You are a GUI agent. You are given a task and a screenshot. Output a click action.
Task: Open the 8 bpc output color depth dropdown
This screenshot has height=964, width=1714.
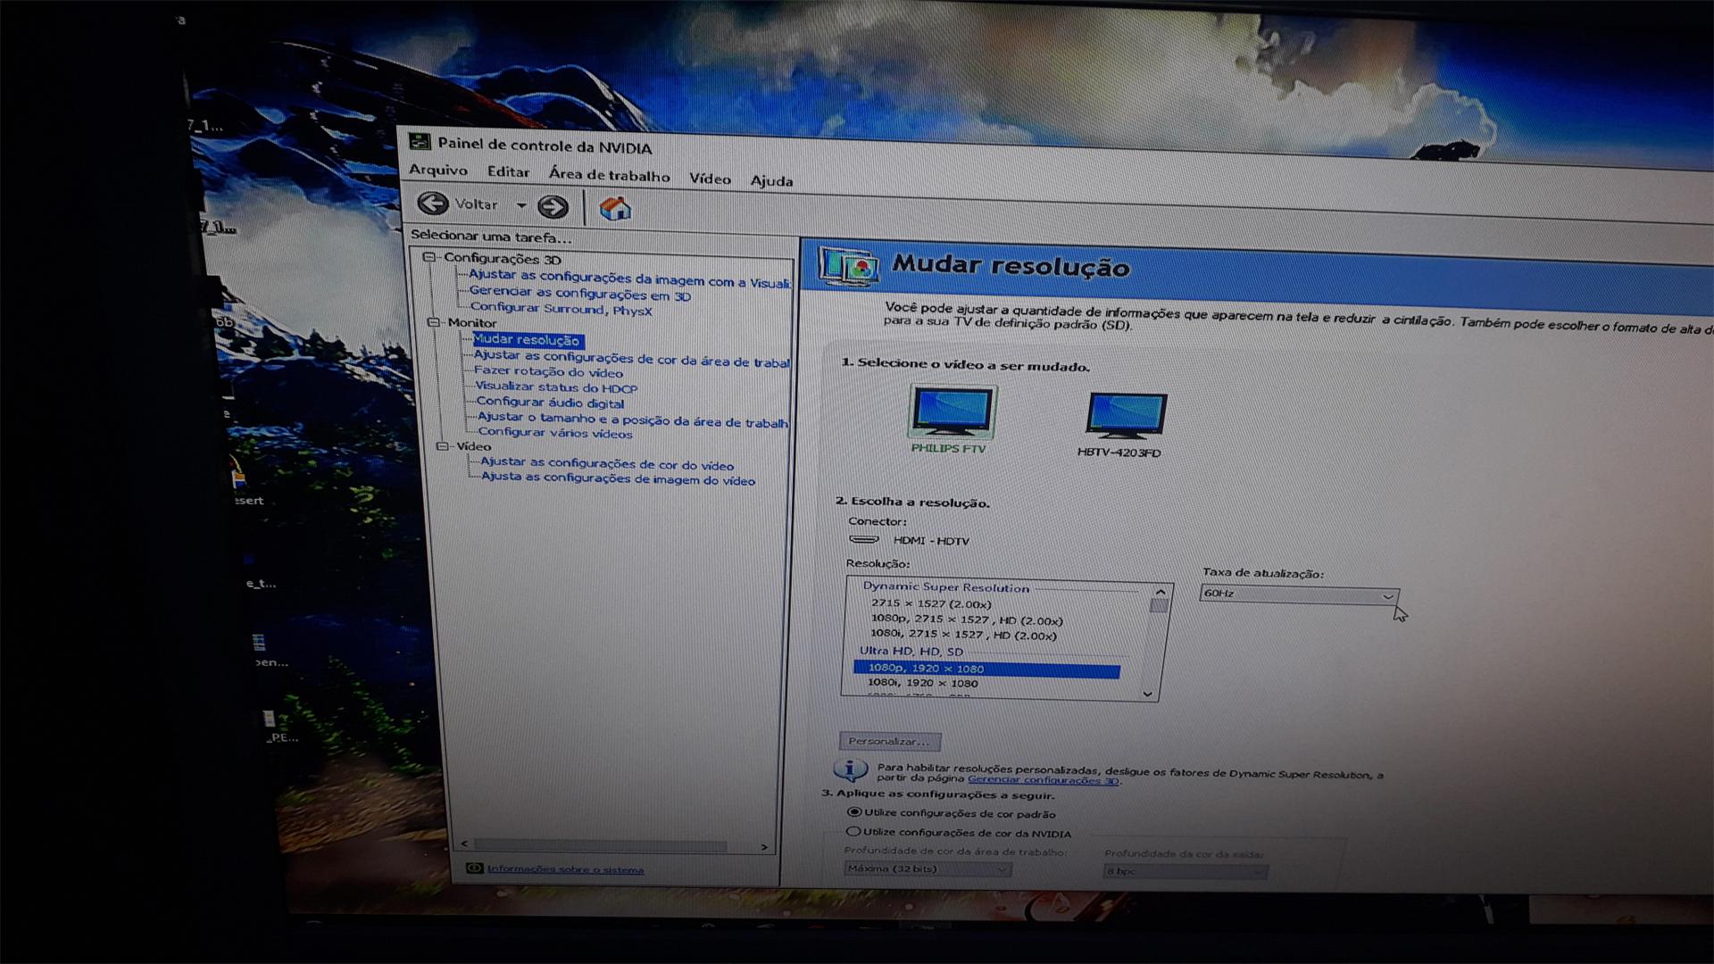pos(1186,871)
